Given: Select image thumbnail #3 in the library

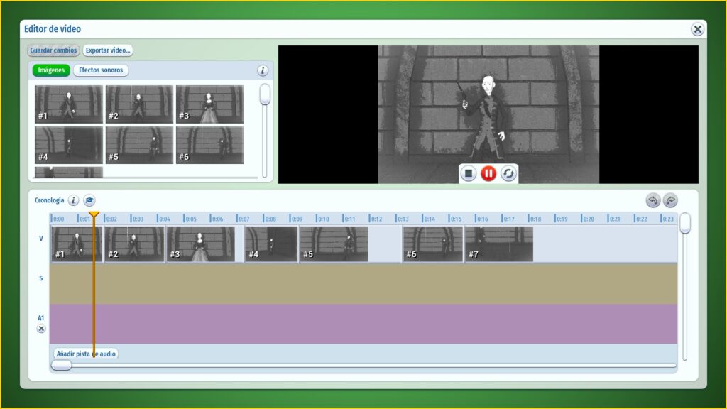Looking at the screenshot, I should 209,104.
